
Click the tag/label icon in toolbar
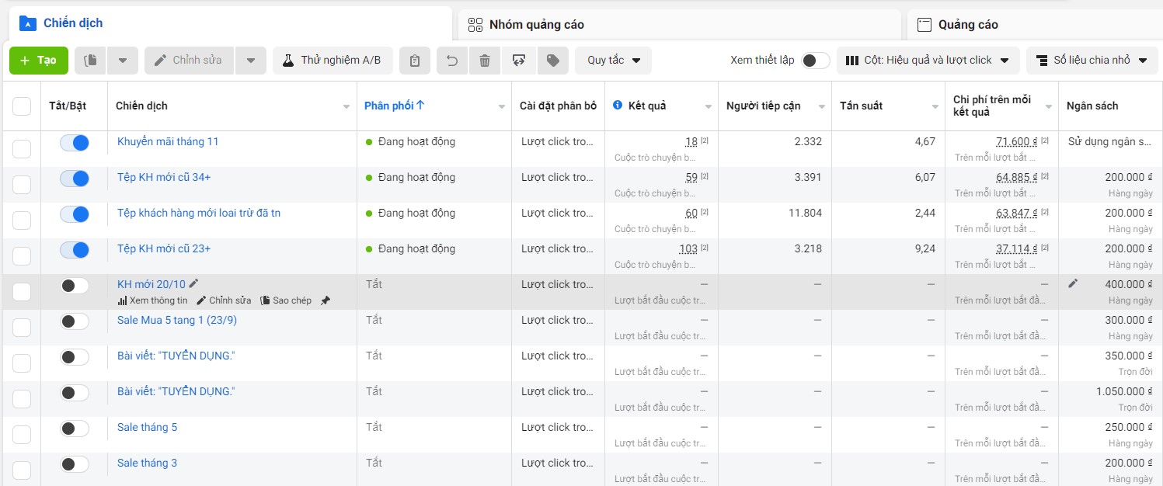tap(552, 60)
